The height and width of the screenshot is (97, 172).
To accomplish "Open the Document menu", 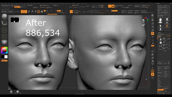I will (x=13, y=4).
